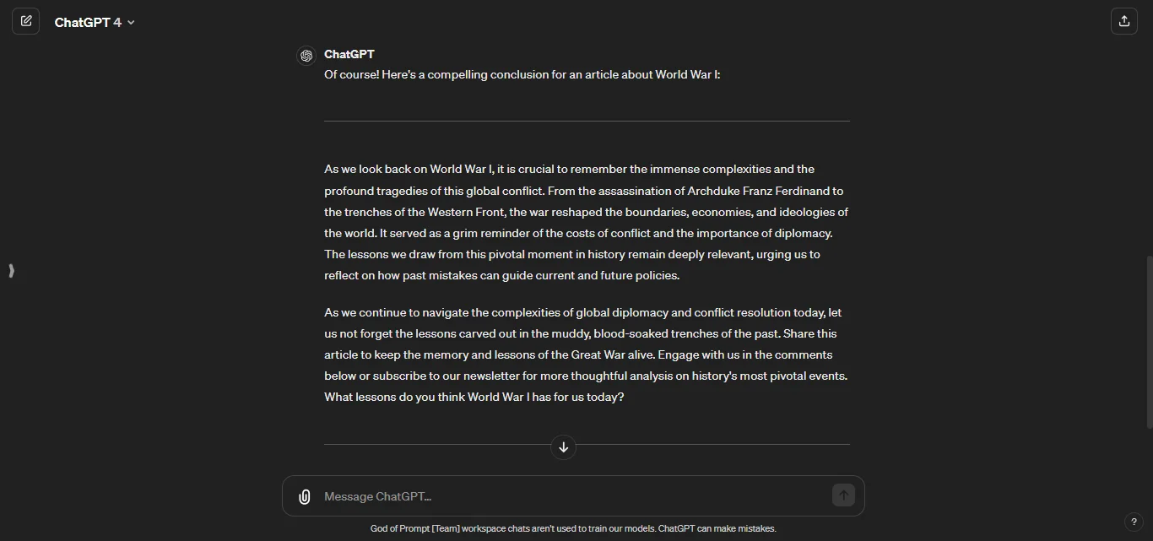This screenshot has width=1153, height=541.
Task: Click the chevron next to ChatGPT 4
Action: [x=132, y=23]
